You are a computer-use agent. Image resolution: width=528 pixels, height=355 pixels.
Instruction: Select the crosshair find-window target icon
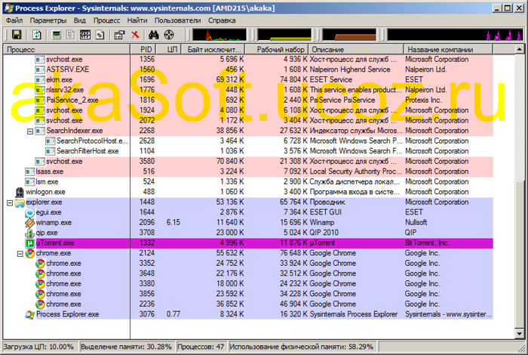(x=169, y=35)
